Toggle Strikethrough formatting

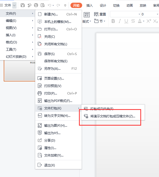(x=133, y=21)
